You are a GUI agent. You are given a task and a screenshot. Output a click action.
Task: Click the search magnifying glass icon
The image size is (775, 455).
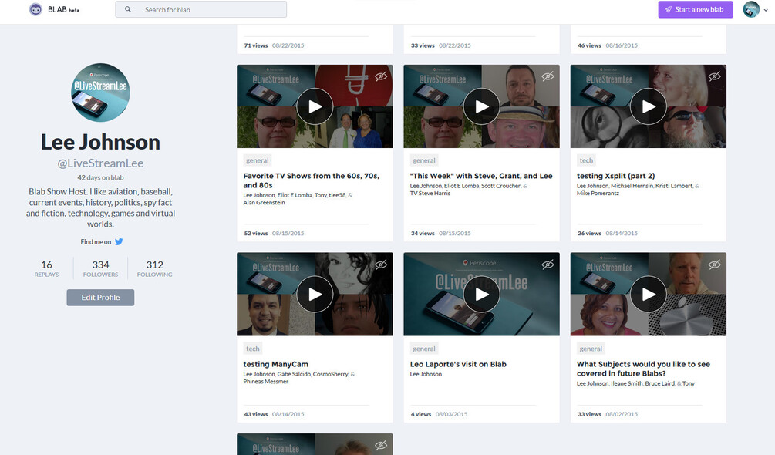click(128, 9)
